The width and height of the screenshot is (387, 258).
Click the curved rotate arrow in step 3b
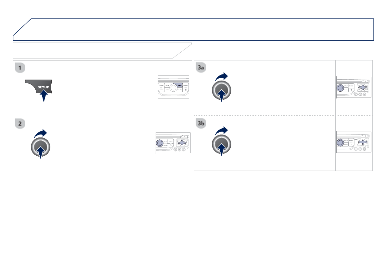[221, 131]
